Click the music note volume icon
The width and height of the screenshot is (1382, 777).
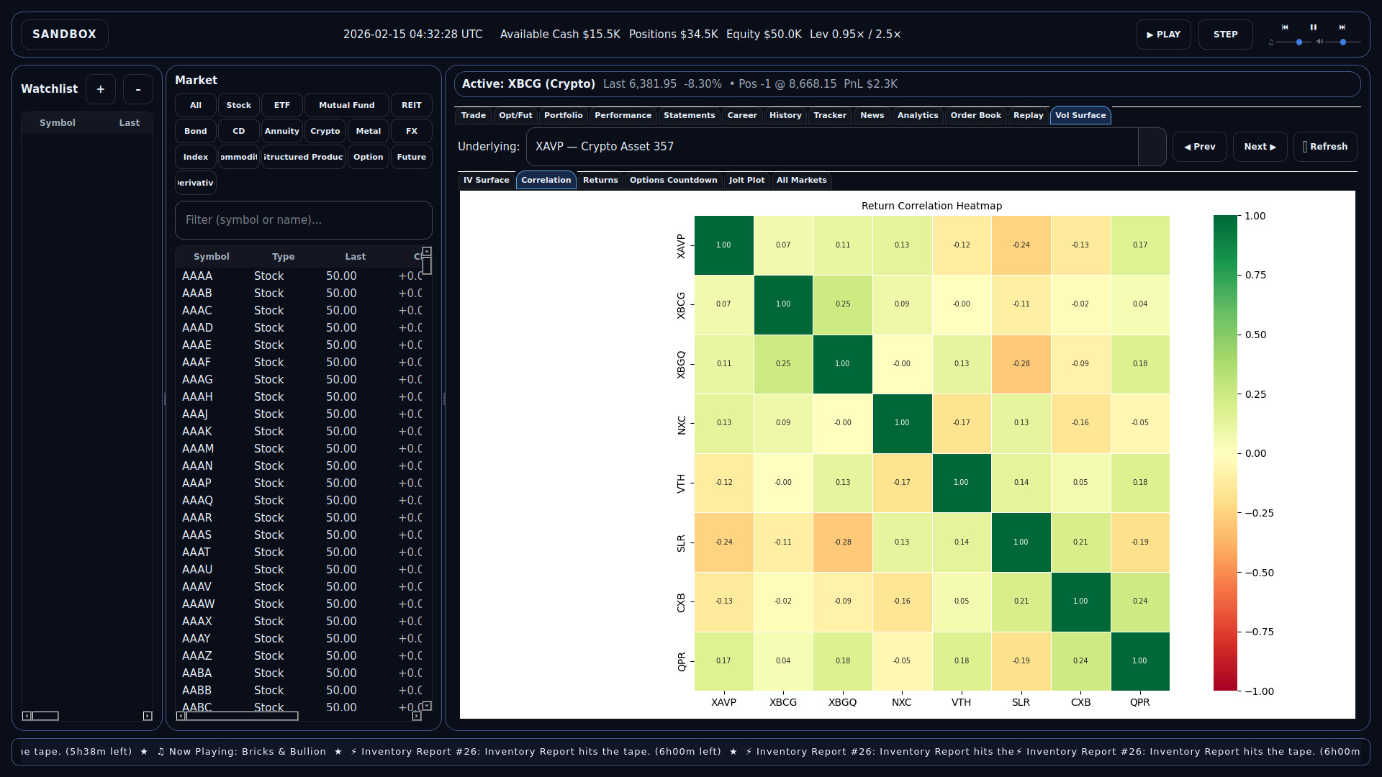click(1270, 42)
